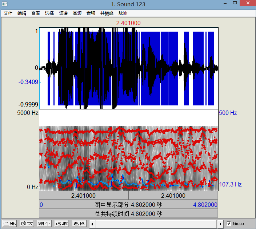Viewport: 256px width, 229px height.
Task: Play the left 2.401000 segment bar
Action: (84, 196)
